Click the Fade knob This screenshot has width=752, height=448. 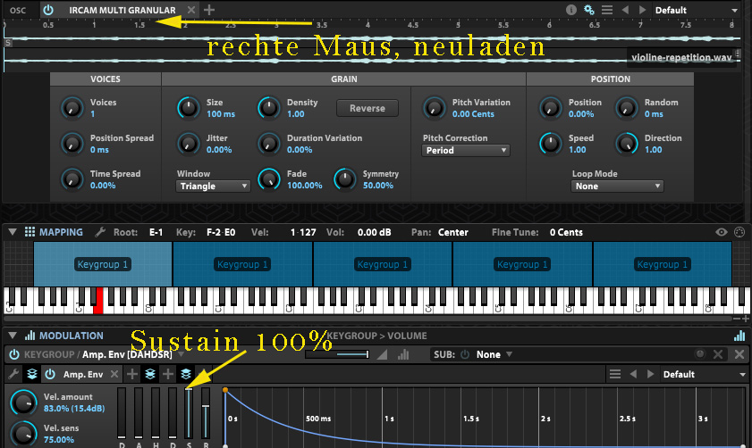pyautogui.click(x=268, y=179)
